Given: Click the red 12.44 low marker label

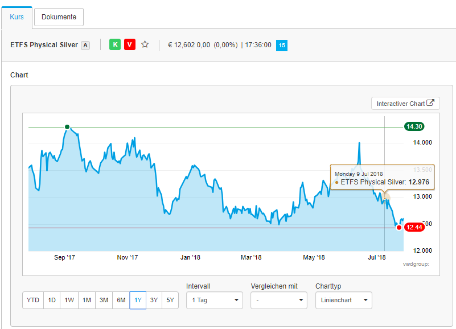Looking at the screenshot, I should [x=415, y=227].
